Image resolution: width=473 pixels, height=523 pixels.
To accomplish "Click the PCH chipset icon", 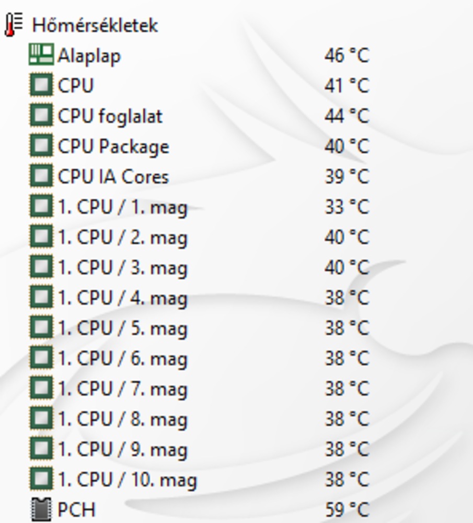I will tap(41, 509).
